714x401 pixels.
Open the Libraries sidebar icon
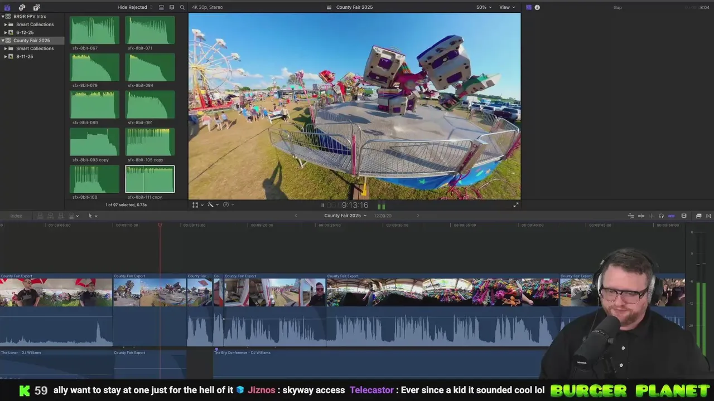(x=7, y=7)
